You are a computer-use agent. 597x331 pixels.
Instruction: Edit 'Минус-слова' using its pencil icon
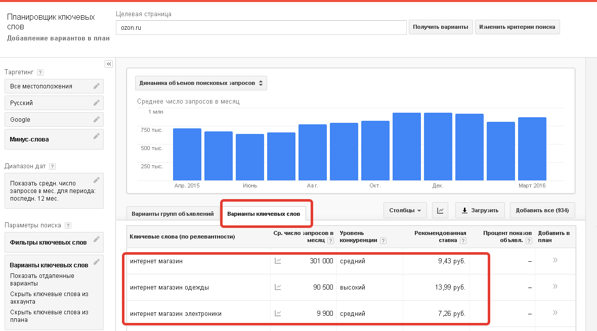pyautogui.click(x=97, y=136)
